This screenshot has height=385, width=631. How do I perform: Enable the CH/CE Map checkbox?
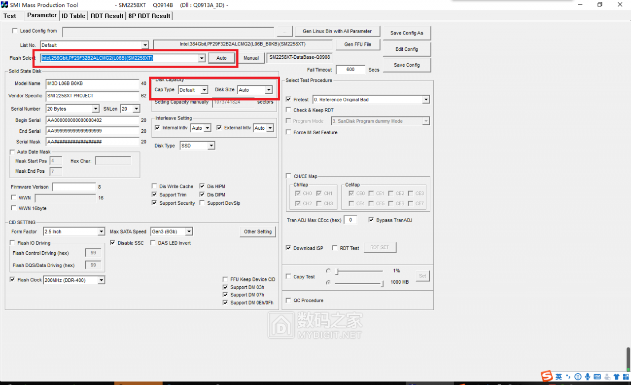click(x=288, y=176)
